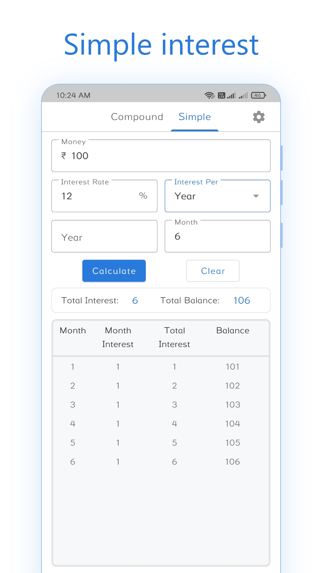Tap the status bar clock showing 10:24 AM
Image resolution: width=322 pixels, height=573 pixels.
(x=73, y=95)
